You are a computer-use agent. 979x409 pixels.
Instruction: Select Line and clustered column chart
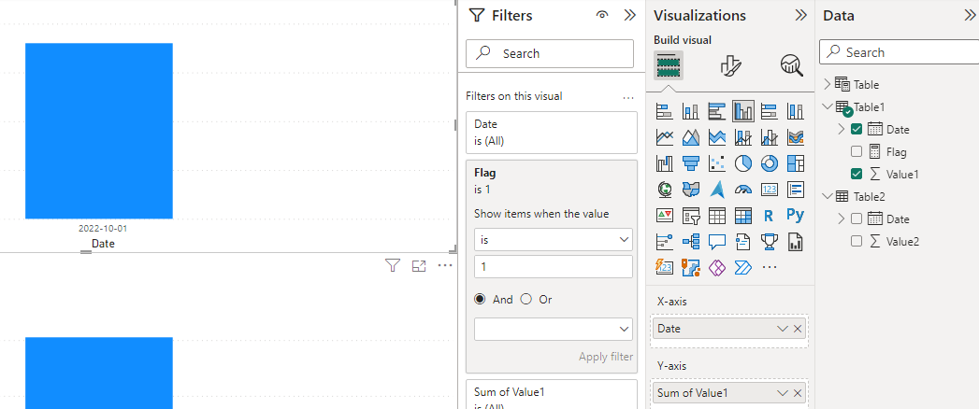click(770, 137)
